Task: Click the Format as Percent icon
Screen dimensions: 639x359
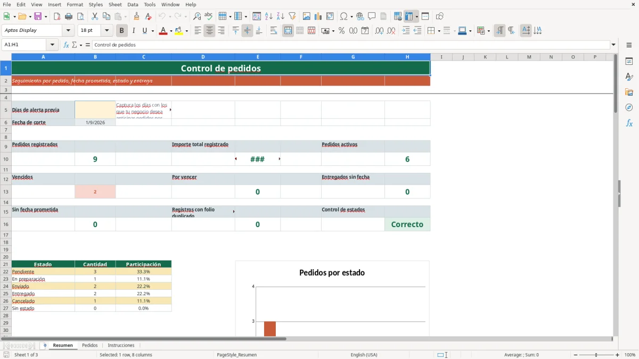Action: [x=341, y=31]
